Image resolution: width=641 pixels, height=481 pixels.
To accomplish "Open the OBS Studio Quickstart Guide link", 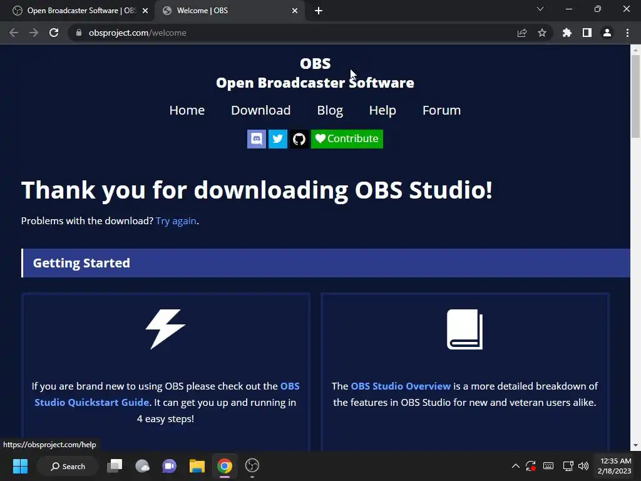I will (167, 395).
